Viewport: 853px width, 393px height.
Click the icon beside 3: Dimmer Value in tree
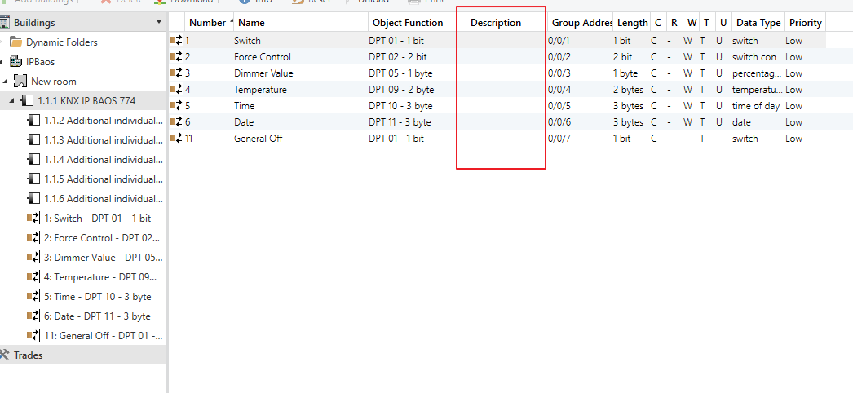tap(33, 258)
